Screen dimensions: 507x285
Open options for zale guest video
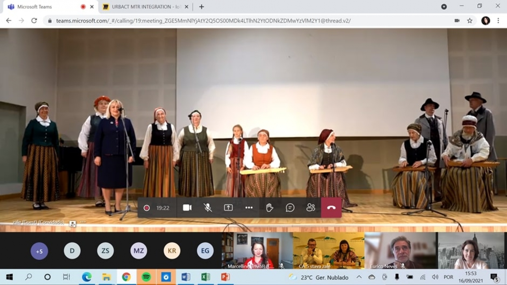pos(83,222)
